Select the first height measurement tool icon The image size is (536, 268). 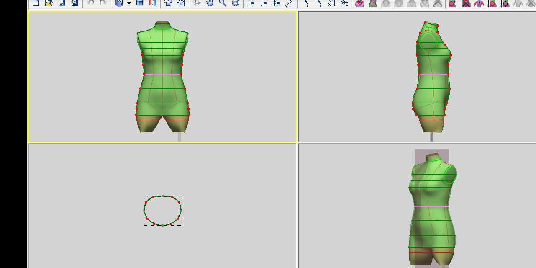251,3
